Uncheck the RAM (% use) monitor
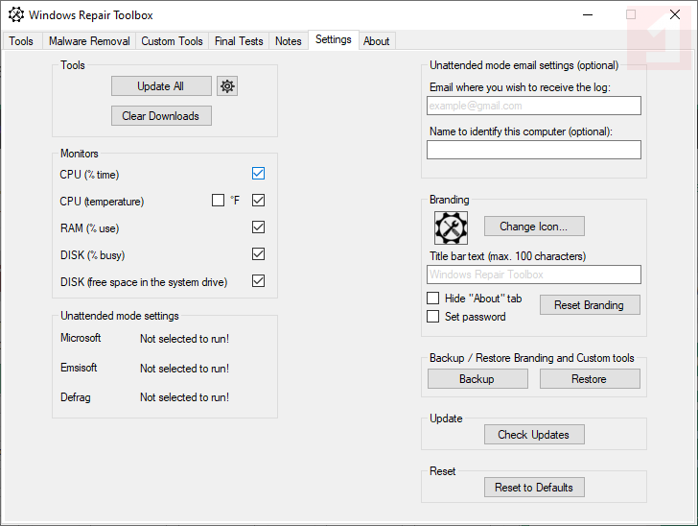 (258, 227)
